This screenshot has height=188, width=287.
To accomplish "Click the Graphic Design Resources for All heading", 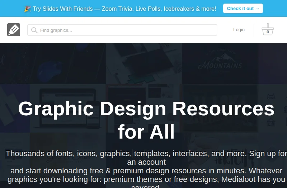I will [x=146, y=120].
